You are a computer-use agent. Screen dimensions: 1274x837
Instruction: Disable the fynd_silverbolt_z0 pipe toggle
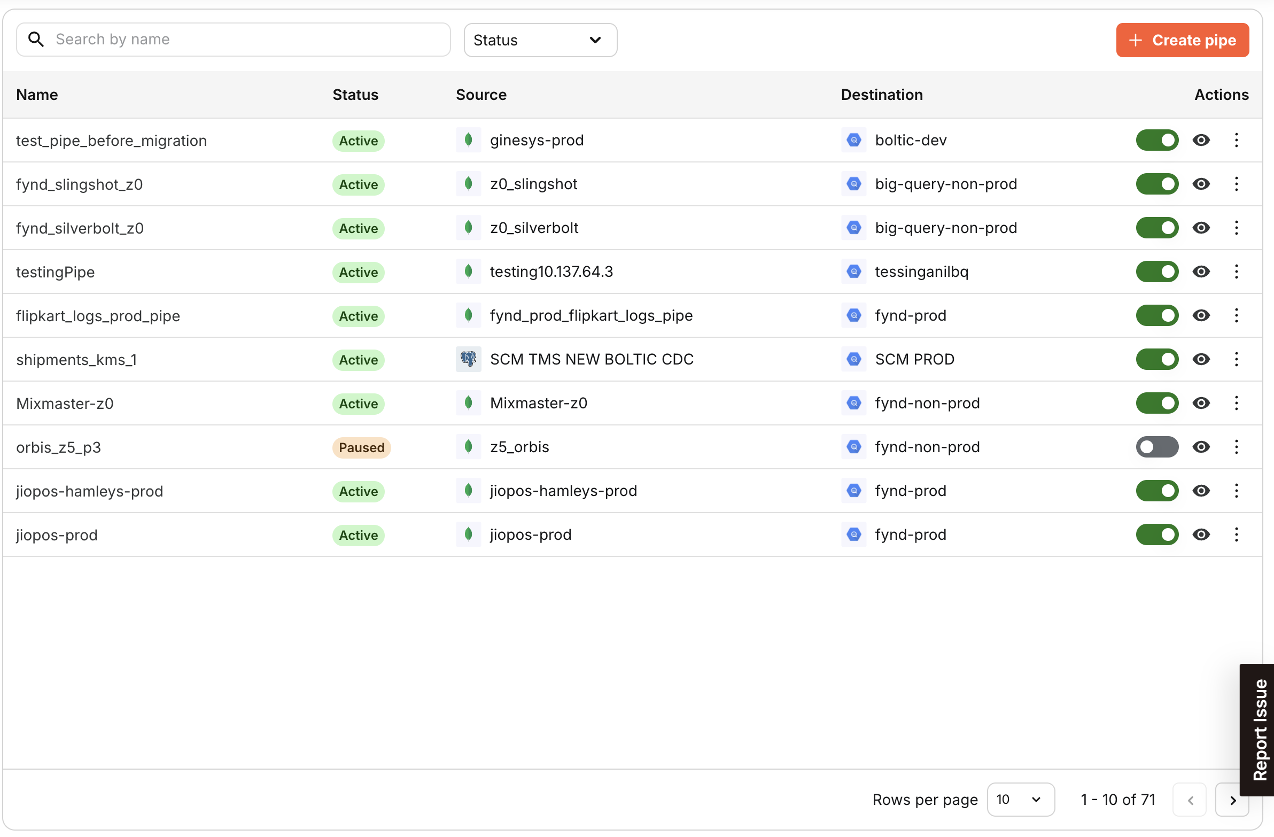pyautogui.click(x=1158, y=228)
